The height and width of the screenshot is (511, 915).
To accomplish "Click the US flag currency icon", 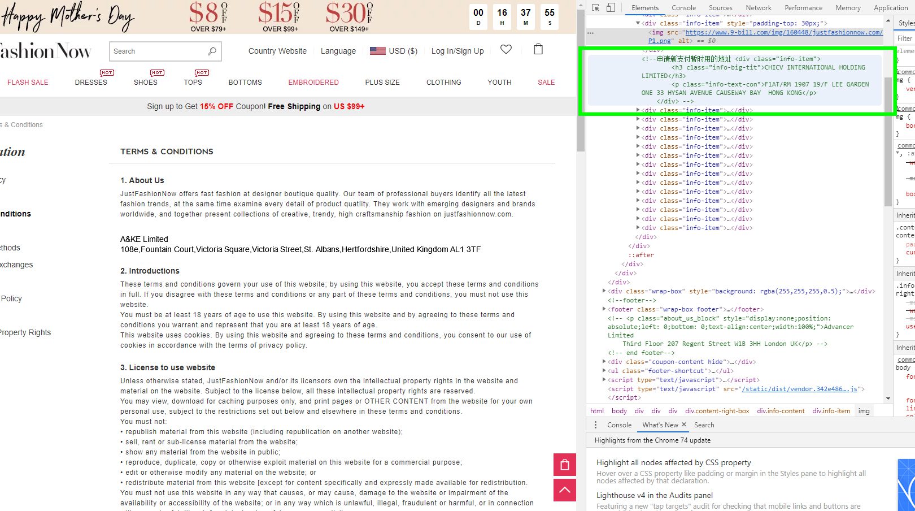I will click(377, 51).
